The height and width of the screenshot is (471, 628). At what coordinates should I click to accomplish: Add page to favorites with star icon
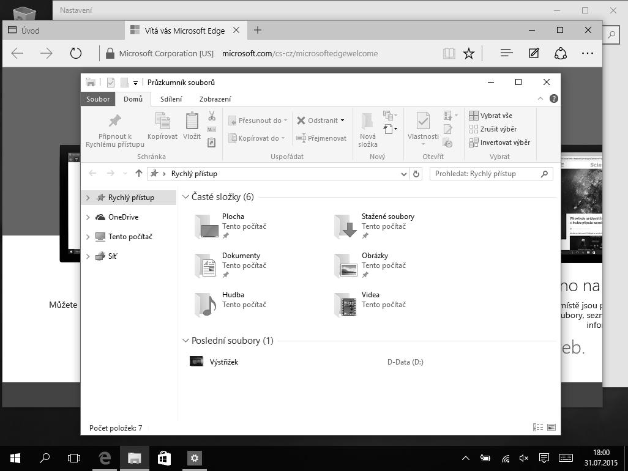[x=469, y=53]
